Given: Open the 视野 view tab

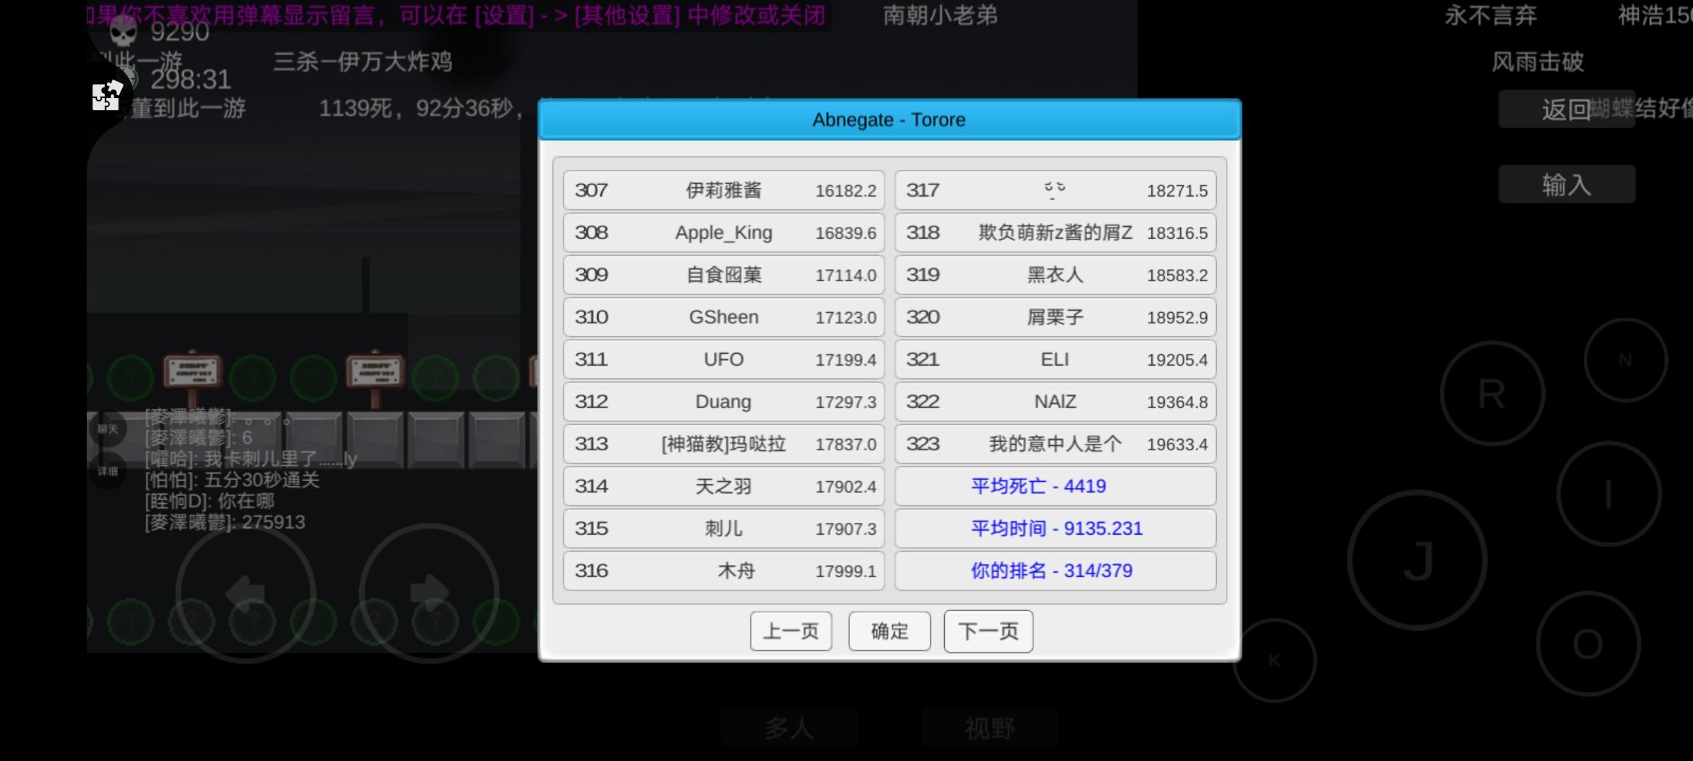Looking at the screenshot, I should pyautogui.click(x=990, y=728).
